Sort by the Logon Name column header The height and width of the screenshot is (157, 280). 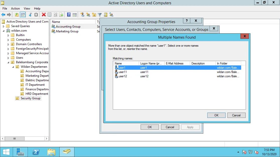[152, 63]
